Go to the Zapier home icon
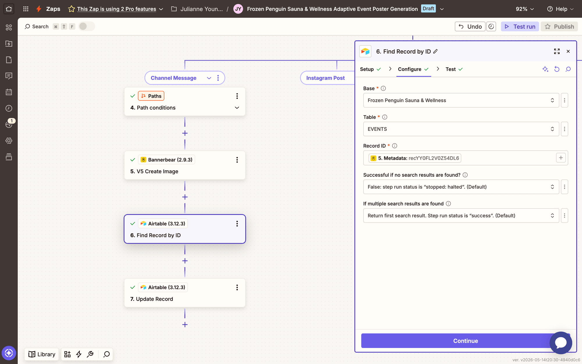582x364 pixels. (9, 9)
